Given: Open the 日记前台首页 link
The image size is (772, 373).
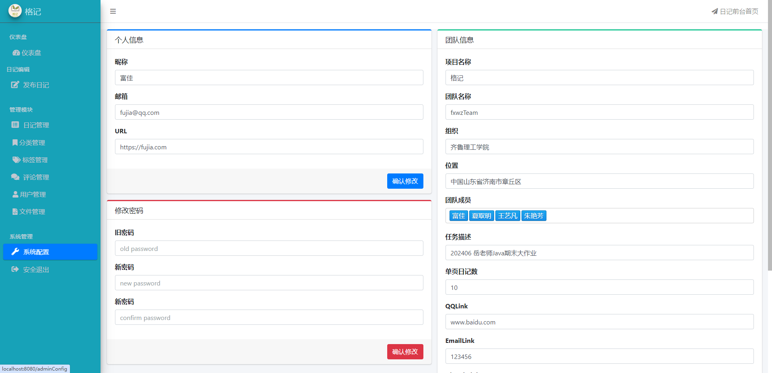Looking at the screenshot, I should pyautogui.click(x=735, y=11).
